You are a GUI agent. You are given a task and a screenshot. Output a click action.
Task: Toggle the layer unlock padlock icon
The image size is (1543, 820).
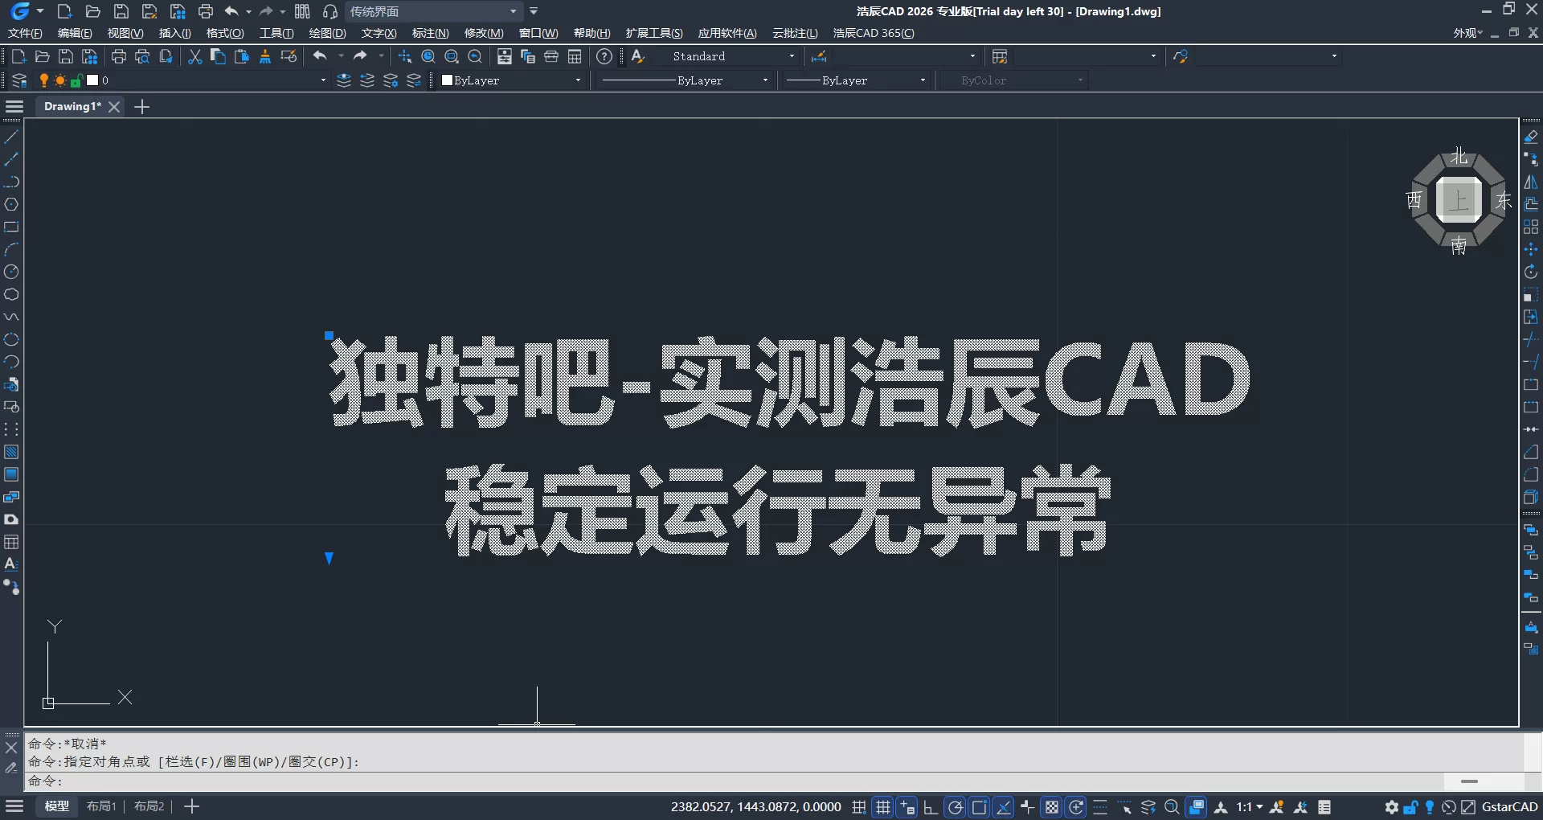coord(77,80)
